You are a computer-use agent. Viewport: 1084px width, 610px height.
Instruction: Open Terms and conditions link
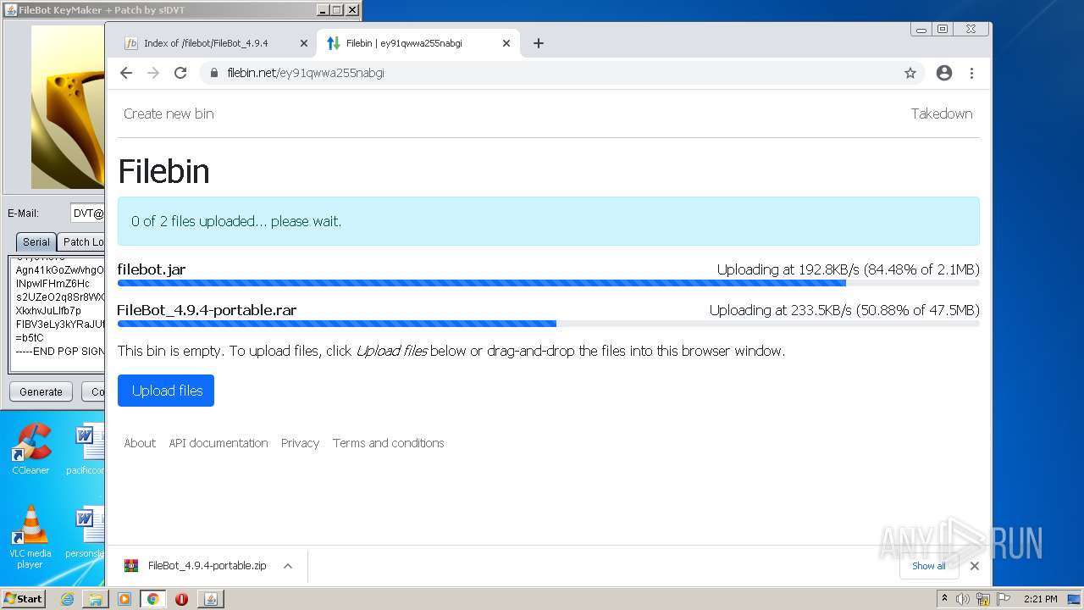coord(388,443)
